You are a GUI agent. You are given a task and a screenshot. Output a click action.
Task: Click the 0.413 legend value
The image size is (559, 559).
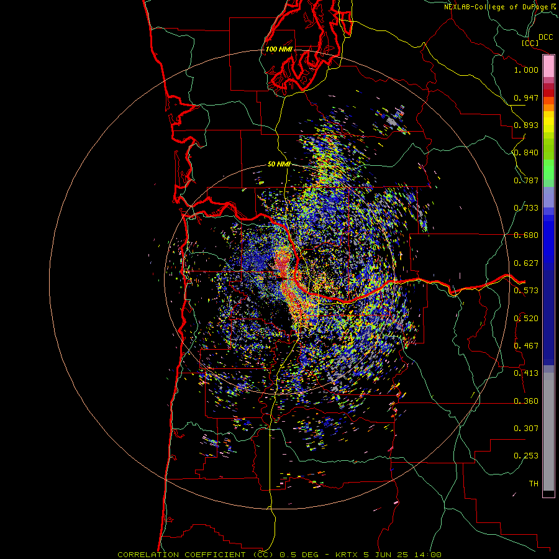[526, 373]
